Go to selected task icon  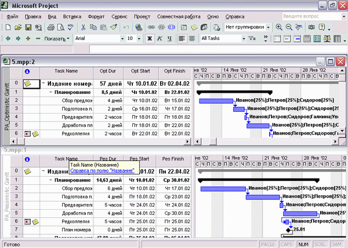(x=299, y=27)
